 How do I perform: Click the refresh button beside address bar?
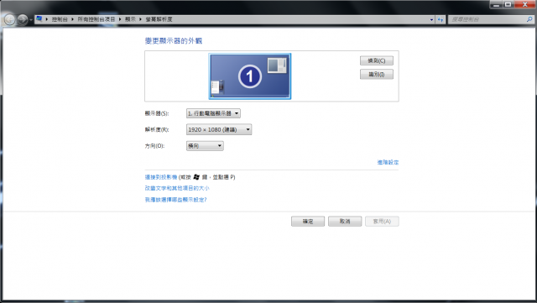click(441, 19)
